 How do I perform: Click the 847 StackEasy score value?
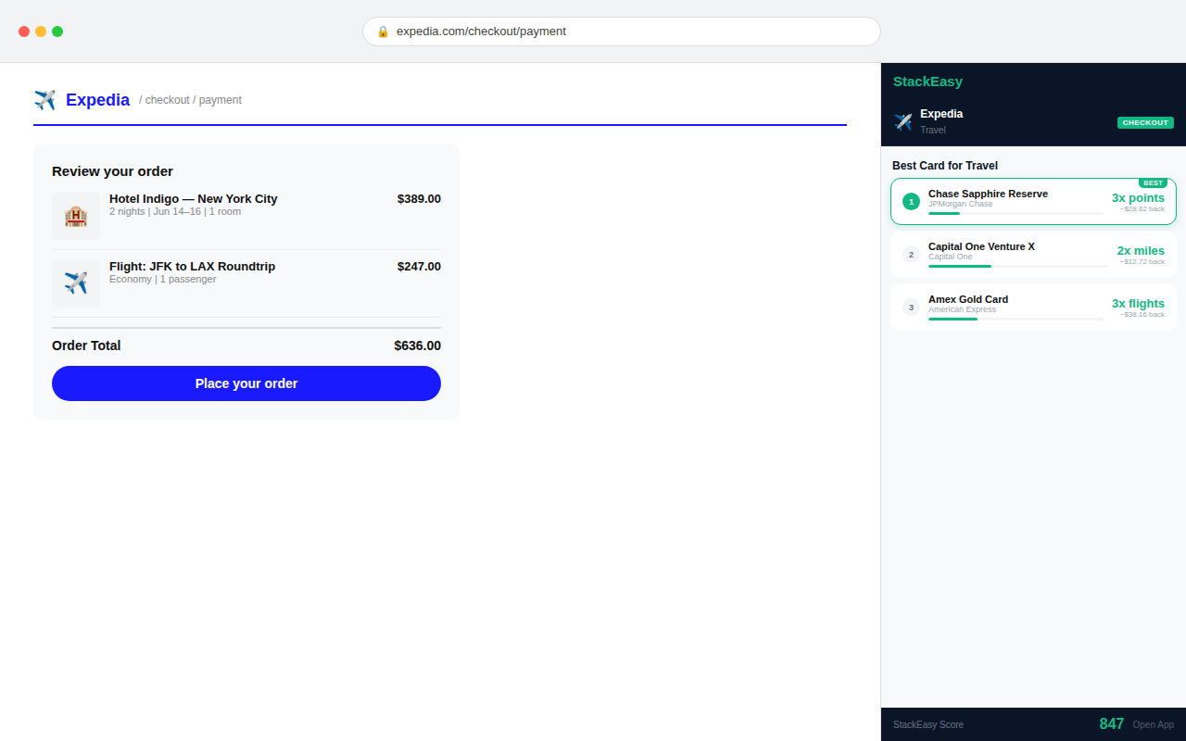click(x=1111, y=724)
